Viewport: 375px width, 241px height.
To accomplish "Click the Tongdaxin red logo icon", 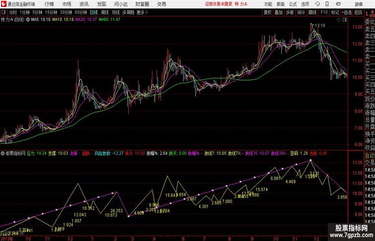I will pyautogui.click(x=3, y=4).
